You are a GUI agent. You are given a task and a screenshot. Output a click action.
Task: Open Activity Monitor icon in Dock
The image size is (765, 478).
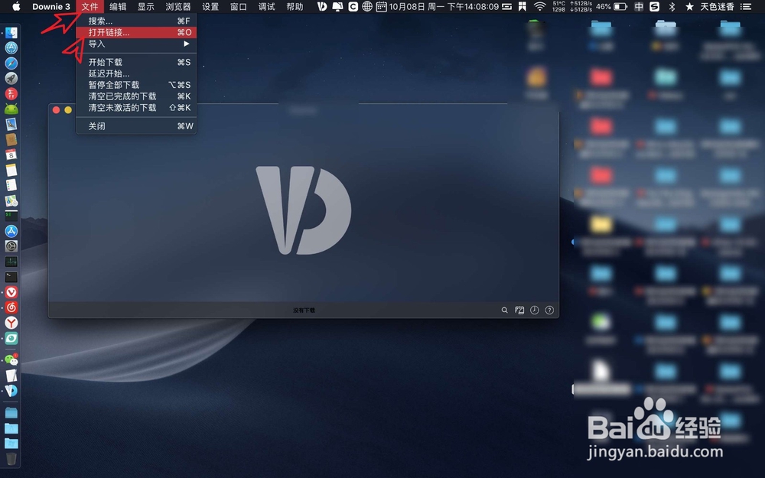pos(11,262)
